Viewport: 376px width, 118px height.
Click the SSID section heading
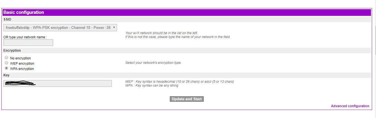7,19
